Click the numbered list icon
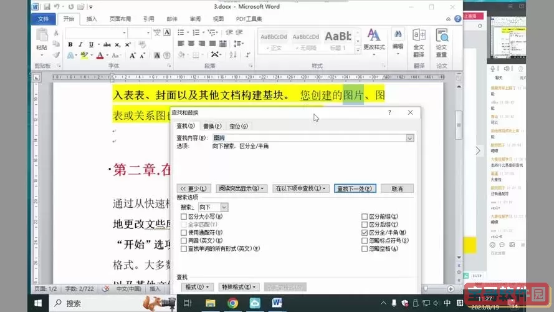554x312 pixels. point(196,32)
